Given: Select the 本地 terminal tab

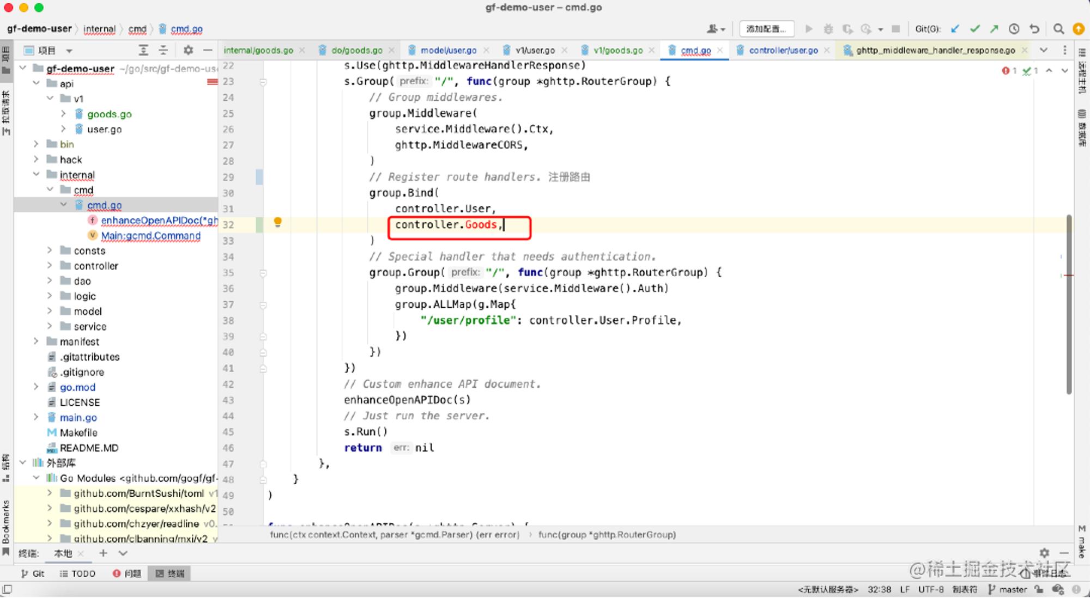Looking at the screenshot, I should (63, 553).
